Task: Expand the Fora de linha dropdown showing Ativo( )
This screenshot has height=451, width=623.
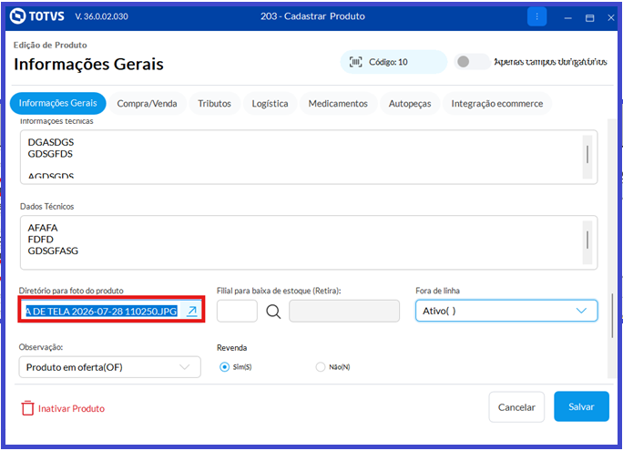Action: click(x=506, y=311)
